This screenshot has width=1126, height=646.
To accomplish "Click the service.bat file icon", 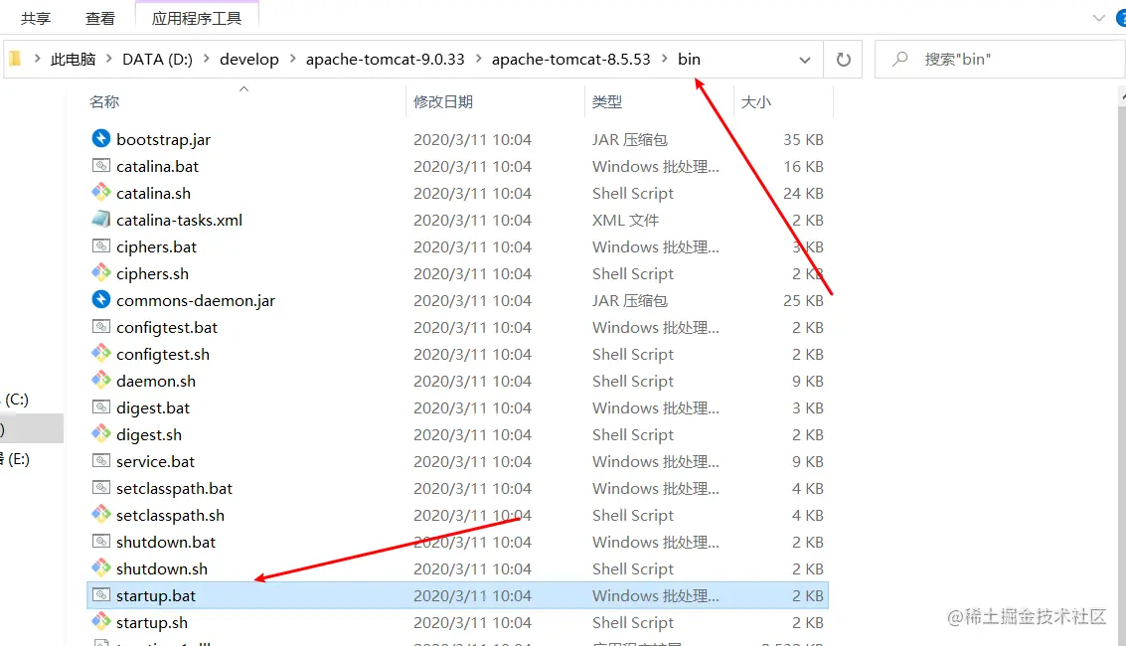I will (x=101, y=461).
